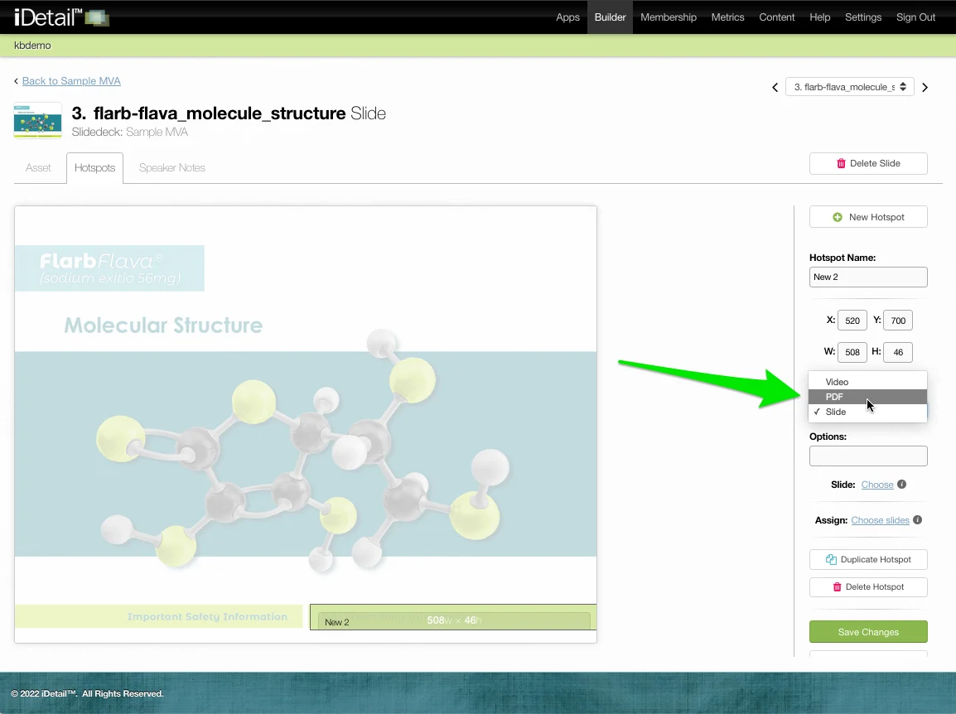Click the Save Changes button
Viewport: 956px width, 714px height.
pos(868,632)
